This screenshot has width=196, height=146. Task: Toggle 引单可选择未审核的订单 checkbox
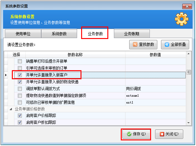(x=20, y=68)
